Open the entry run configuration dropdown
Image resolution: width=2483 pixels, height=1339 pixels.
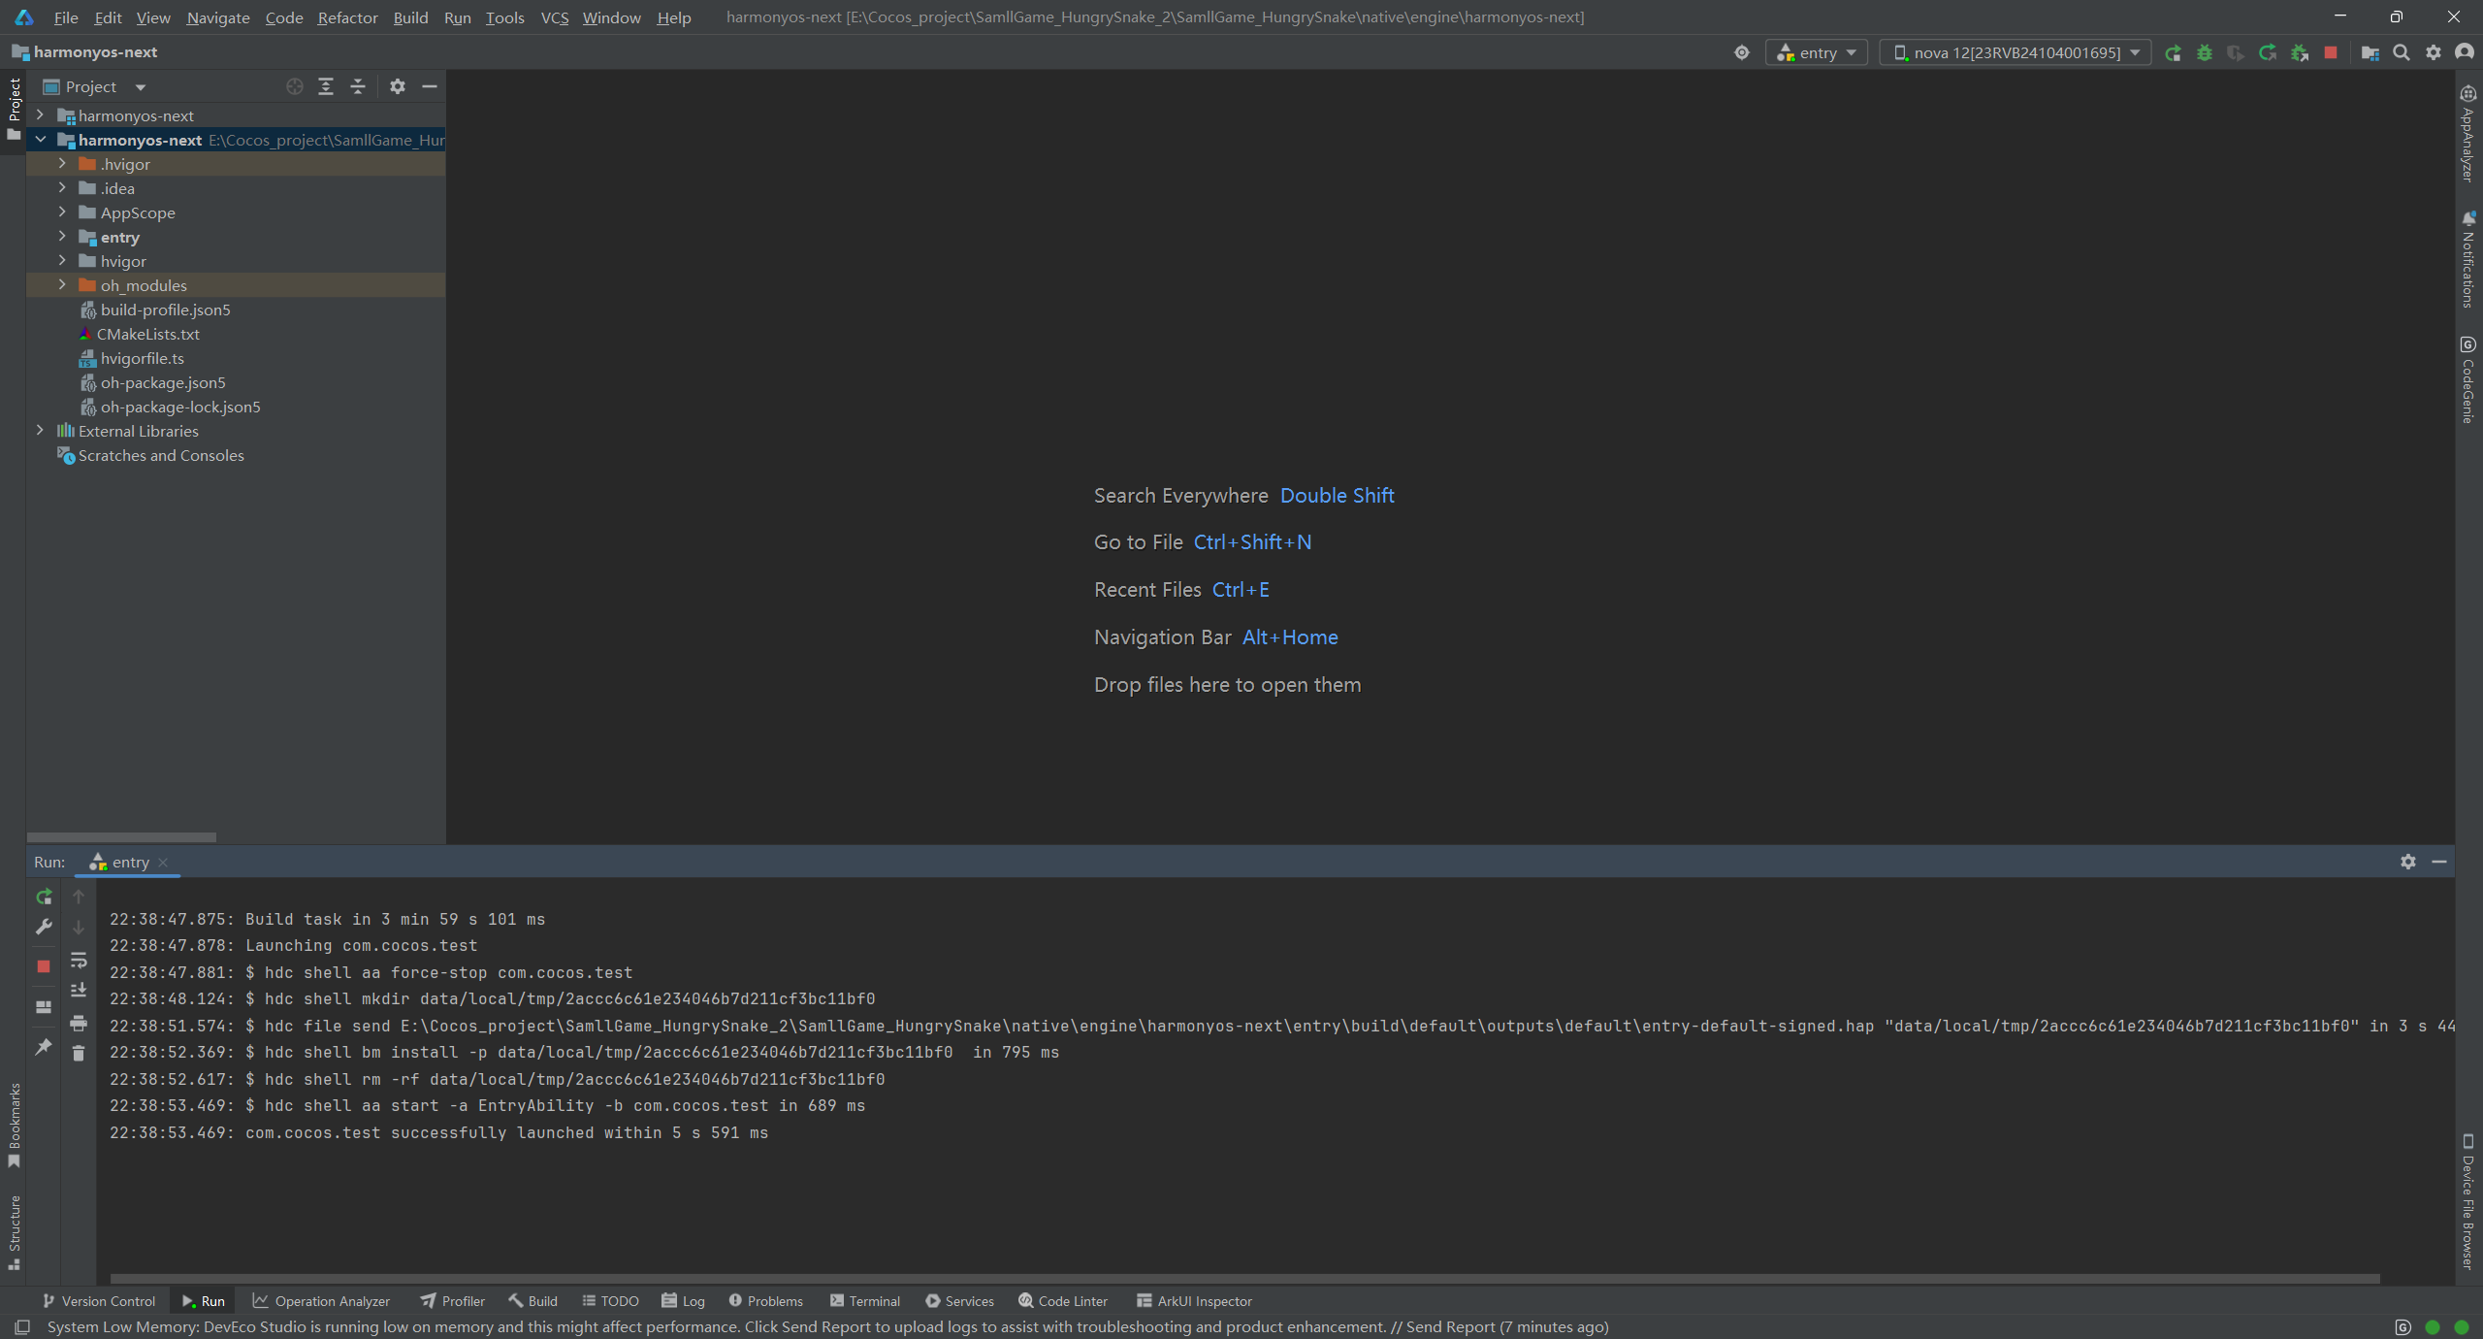pos(1817,52)
